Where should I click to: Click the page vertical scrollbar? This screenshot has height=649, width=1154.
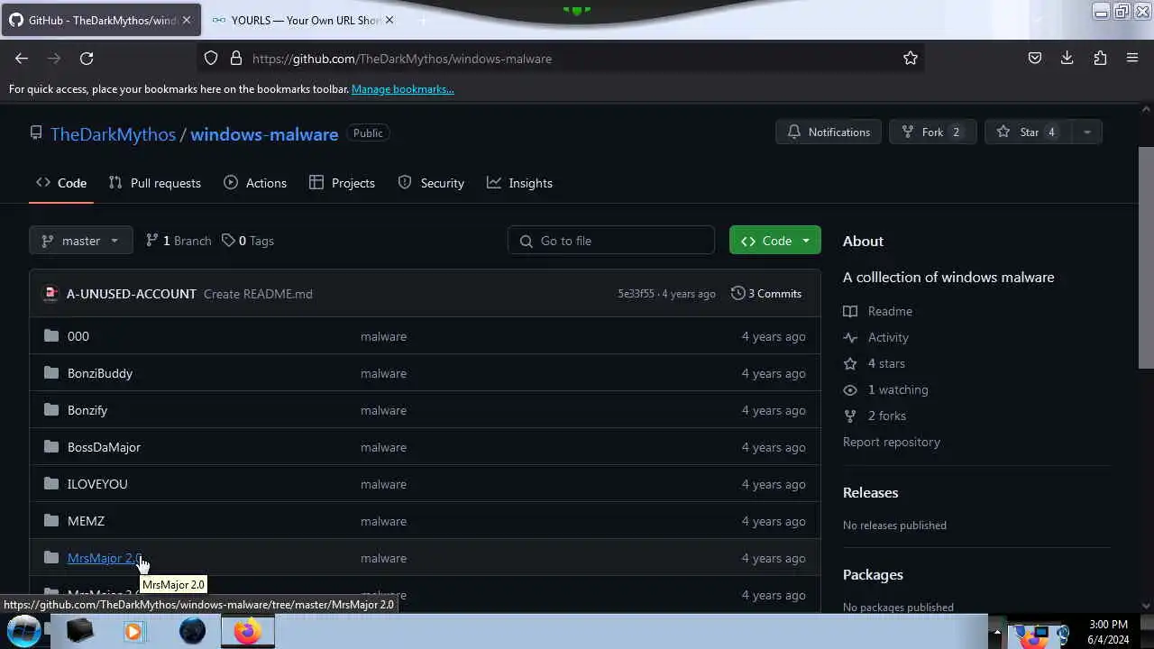tap(1146, 257)
